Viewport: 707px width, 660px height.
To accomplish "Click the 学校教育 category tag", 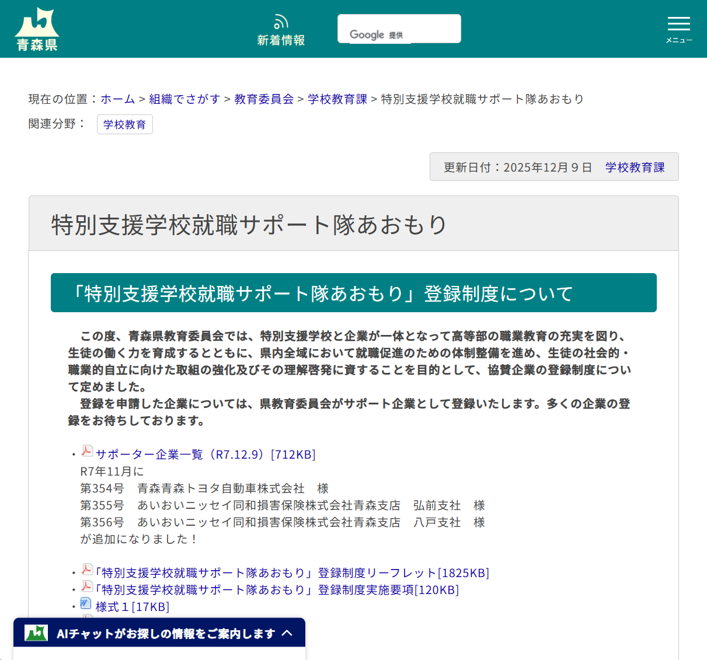I will (x=124, y=124).
